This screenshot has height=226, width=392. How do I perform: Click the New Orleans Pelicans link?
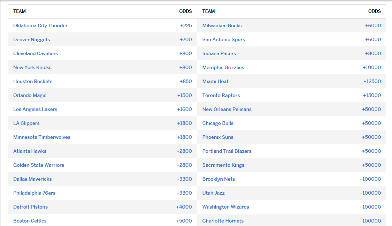[227, 109]
